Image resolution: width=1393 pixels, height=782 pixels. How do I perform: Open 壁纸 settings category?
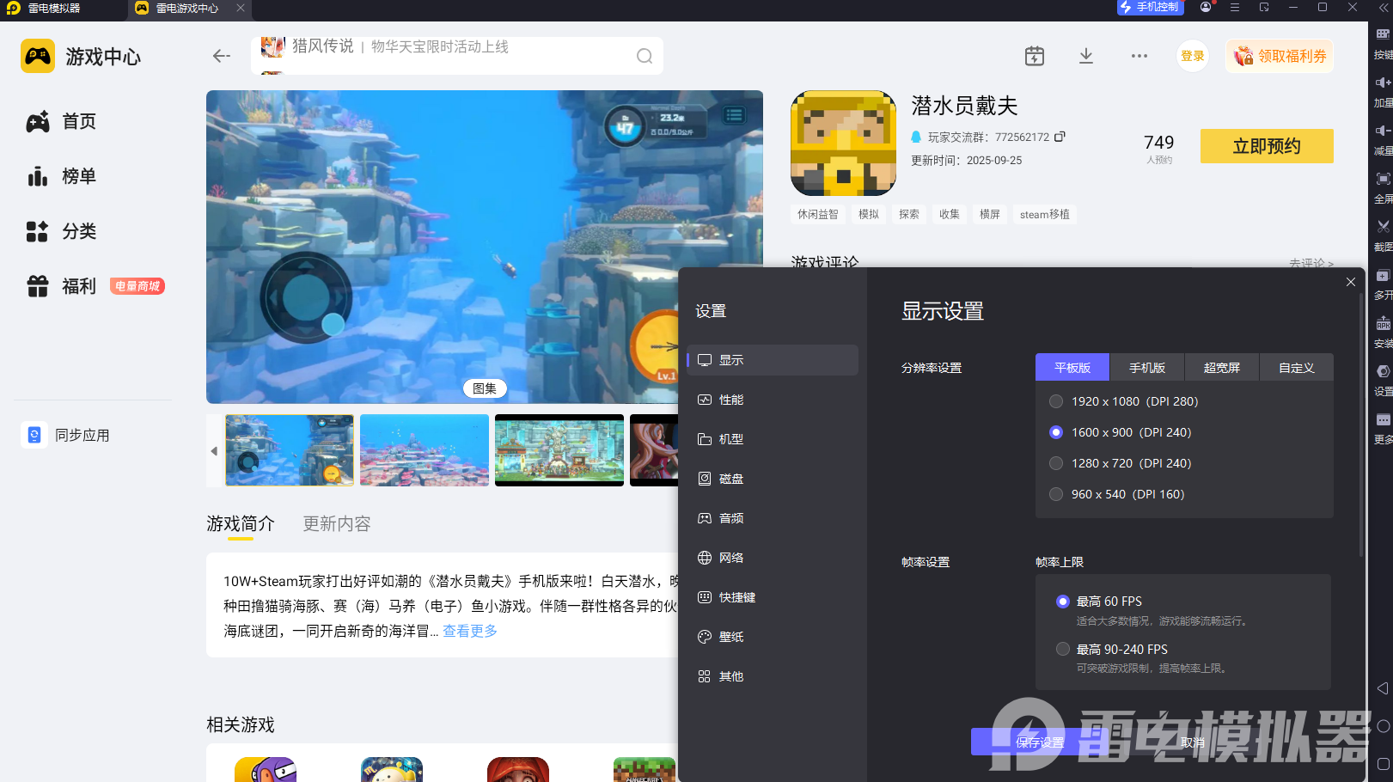(x=773, y=637)
